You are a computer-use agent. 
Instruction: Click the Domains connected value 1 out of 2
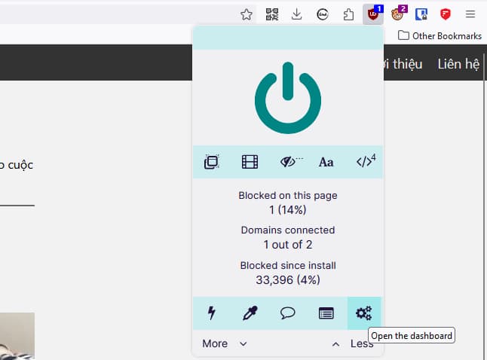(x=288, y=245)
